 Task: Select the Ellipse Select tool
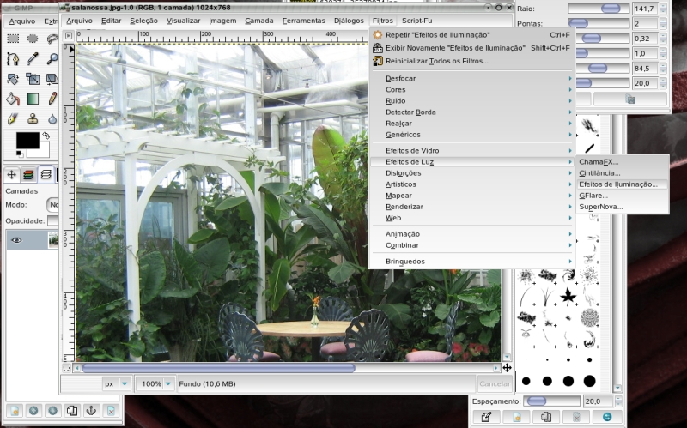click(33, 39)
